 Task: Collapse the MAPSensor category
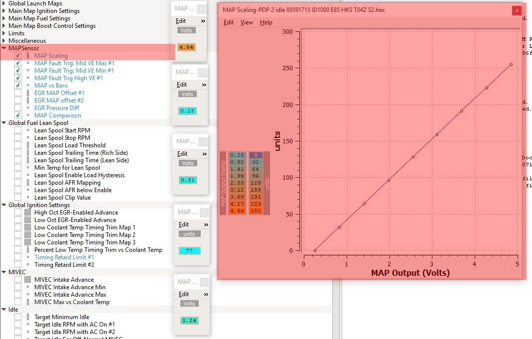click(4, 48)
